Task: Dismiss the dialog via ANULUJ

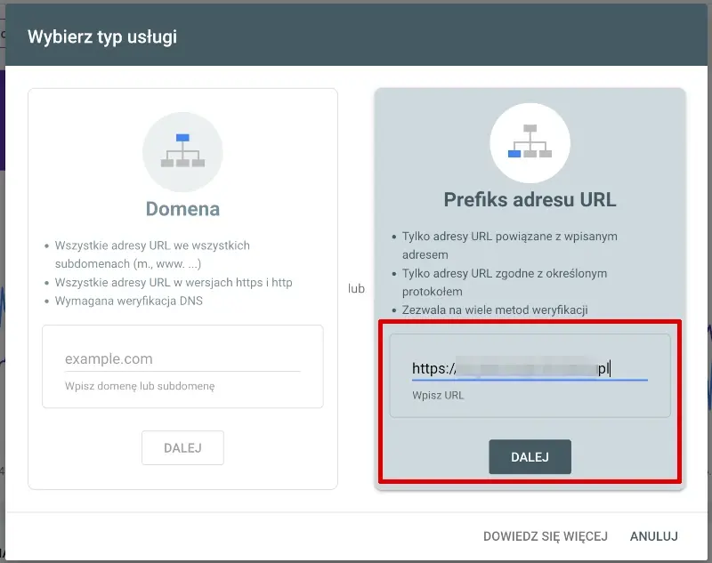Action: click(654, 535)
